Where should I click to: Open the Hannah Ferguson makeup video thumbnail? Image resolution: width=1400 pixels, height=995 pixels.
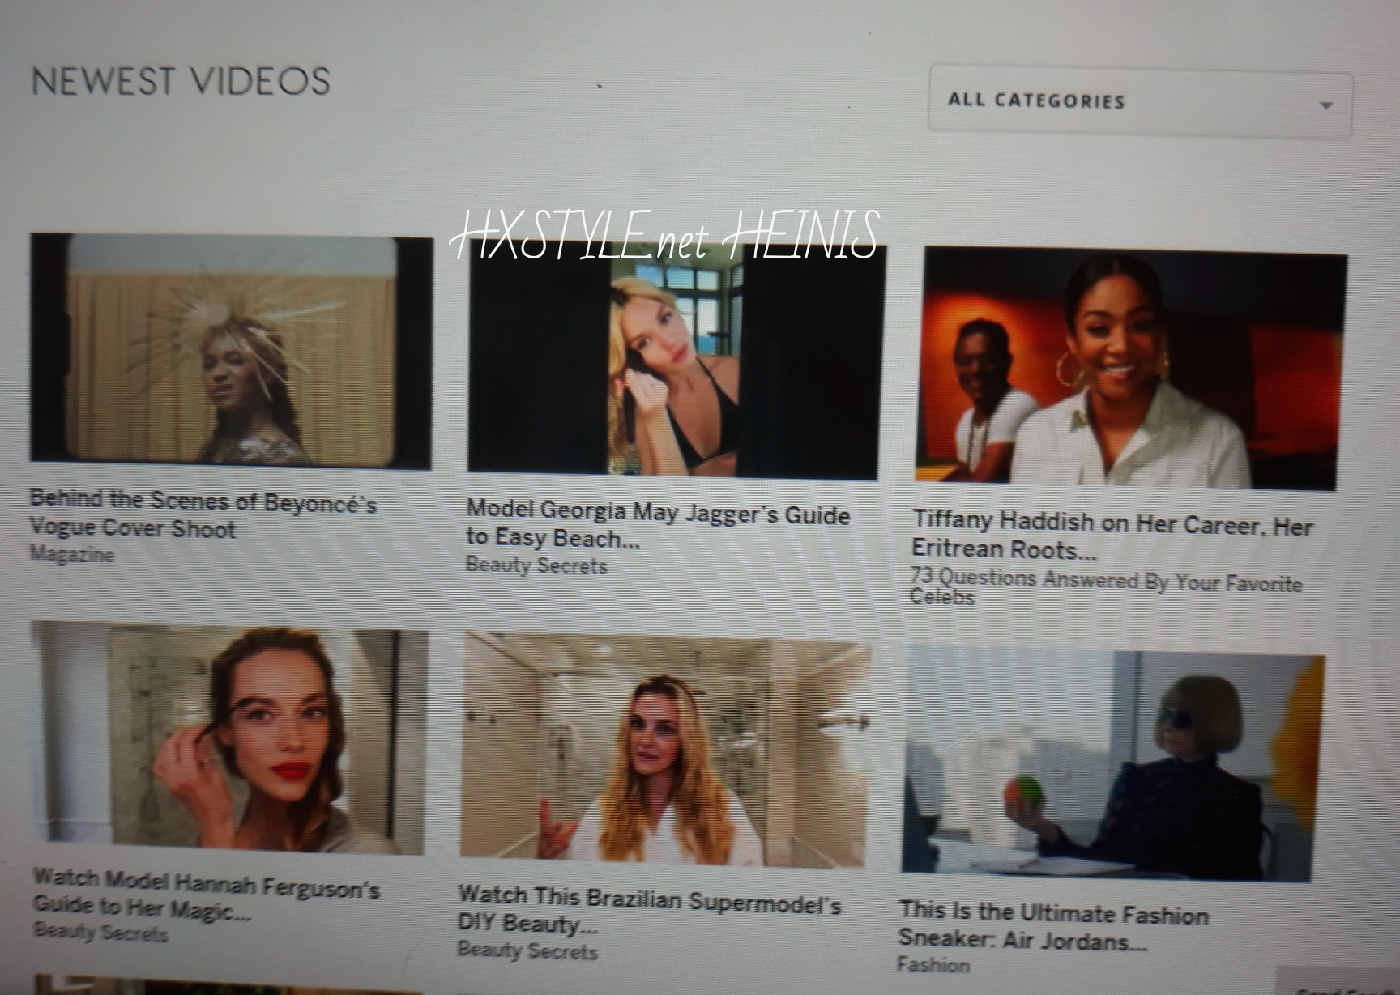click(229, 739)
